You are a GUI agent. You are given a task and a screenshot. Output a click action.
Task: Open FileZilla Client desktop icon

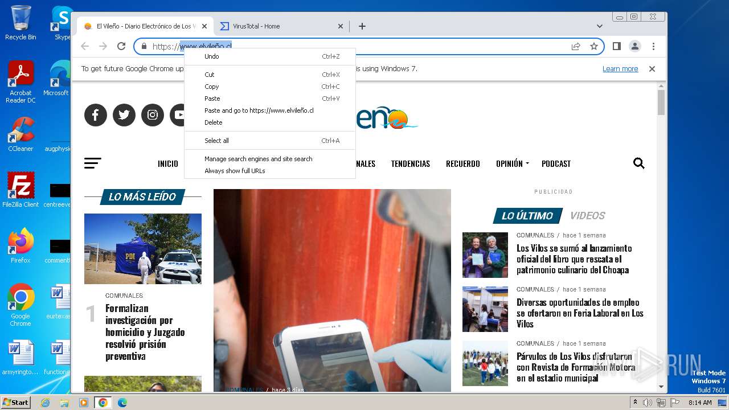point(21,190)
